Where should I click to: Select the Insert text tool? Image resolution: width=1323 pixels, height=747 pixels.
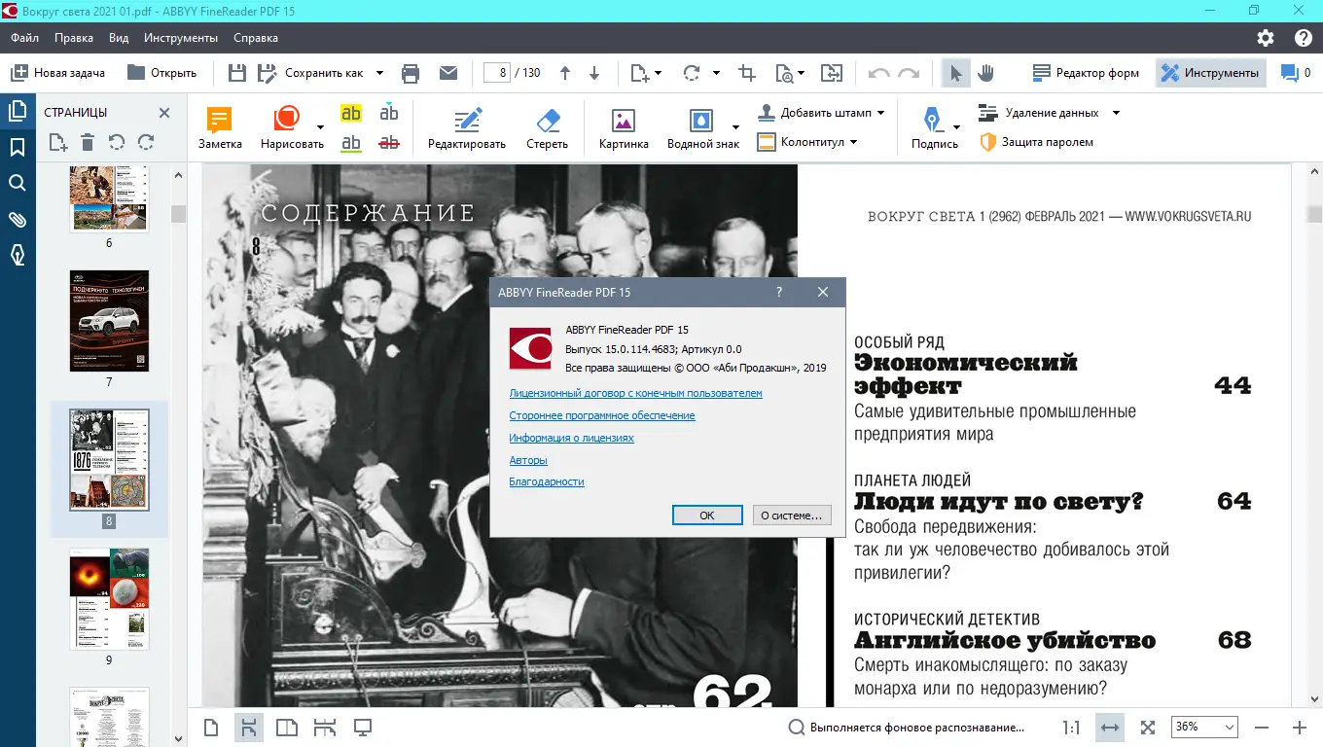[389, 112]
